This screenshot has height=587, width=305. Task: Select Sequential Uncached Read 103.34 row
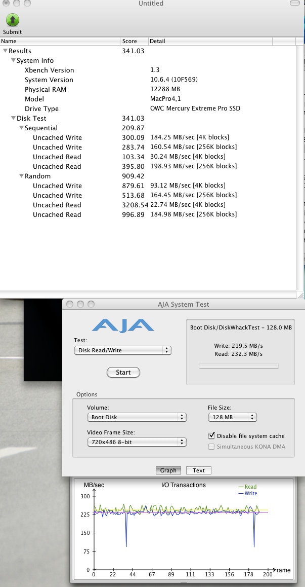click(x=148, y=157)
